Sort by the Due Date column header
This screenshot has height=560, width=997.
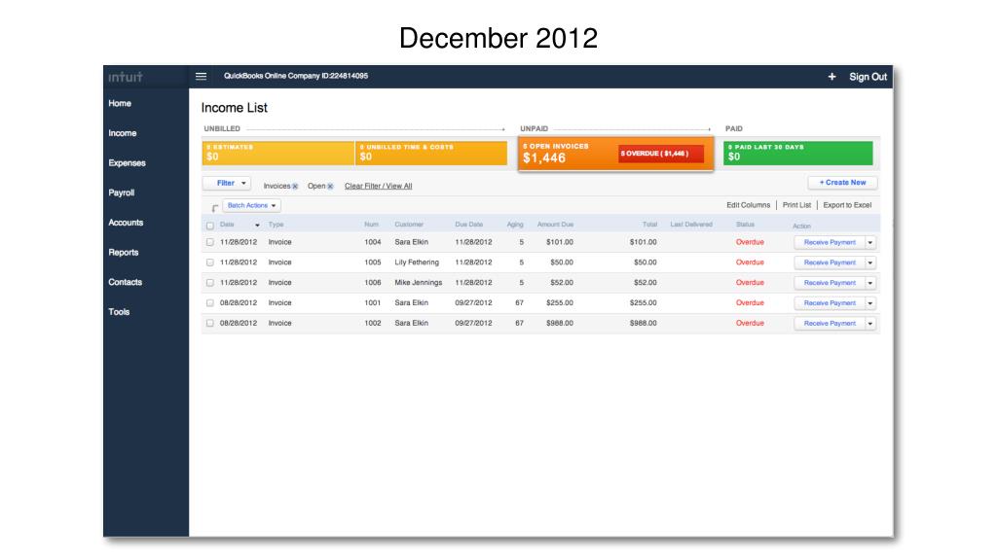point(468,225)
